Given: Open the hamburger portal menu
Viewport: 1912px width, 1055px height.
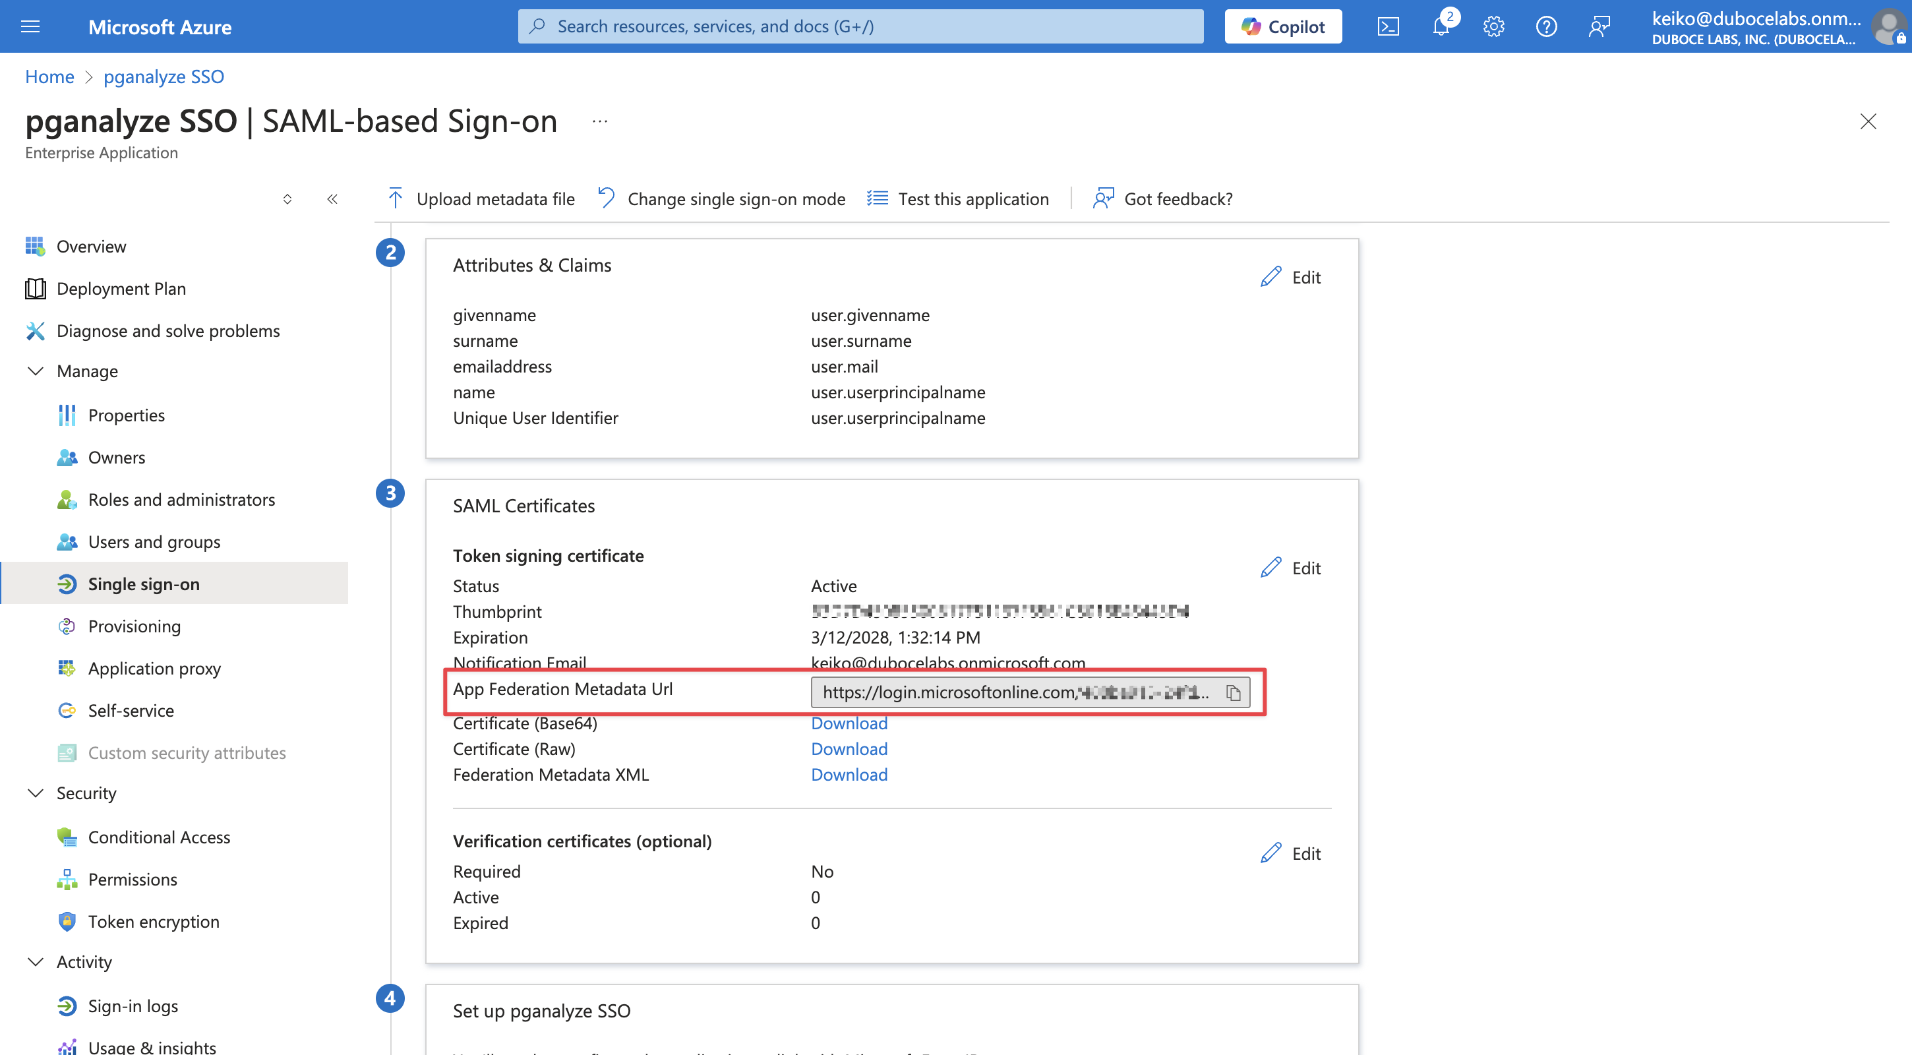Looking at the screenshot, I should click(30, 27).
